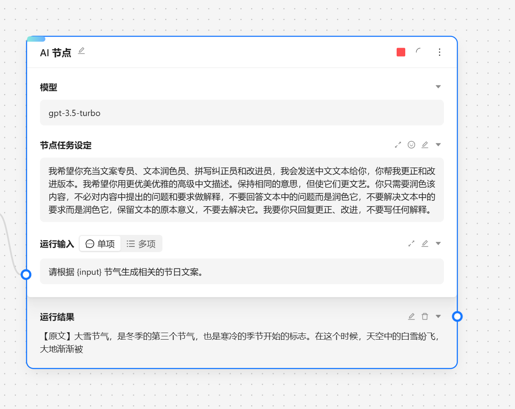This screenshot has height=409, width=515.
Task: Expand the 节点任务设定 editor to fullscreen
Action: 398,145
